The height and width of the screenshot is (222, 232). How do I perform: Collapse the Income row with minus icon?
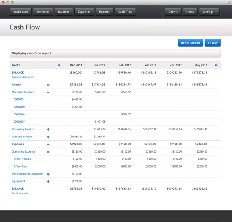coord(48,85)
